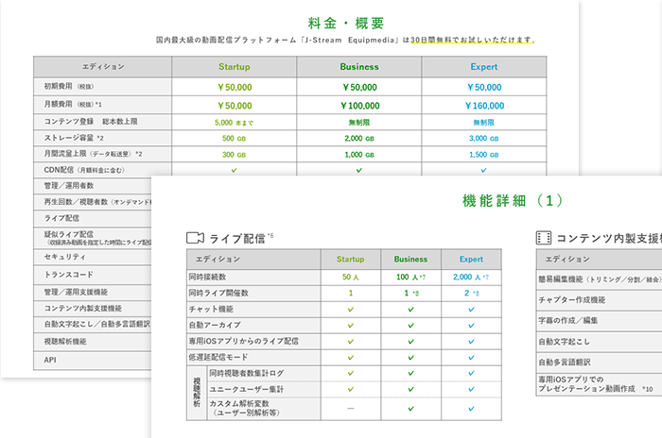Click the Expert checkmark in CDN配信 row
Image resolution: width=662 pixels, height=438 pixels.
pos(484,170)
